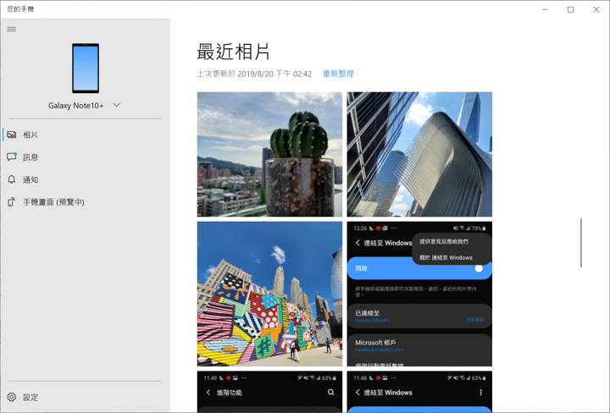Viewport: 610px width, 413px height.
Task: Click the Galaxy Note10+ device name
Action: [x=76, y=105]
